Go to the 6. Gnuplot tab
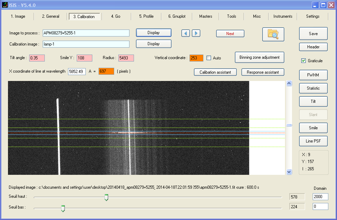337x220 pixels. tap(177, 16)
